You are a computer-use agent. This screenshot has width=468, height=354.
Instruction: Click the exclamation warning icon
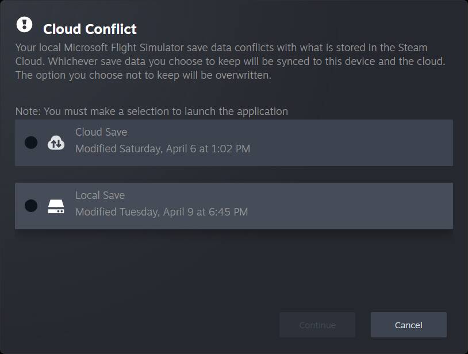(25, 24)
